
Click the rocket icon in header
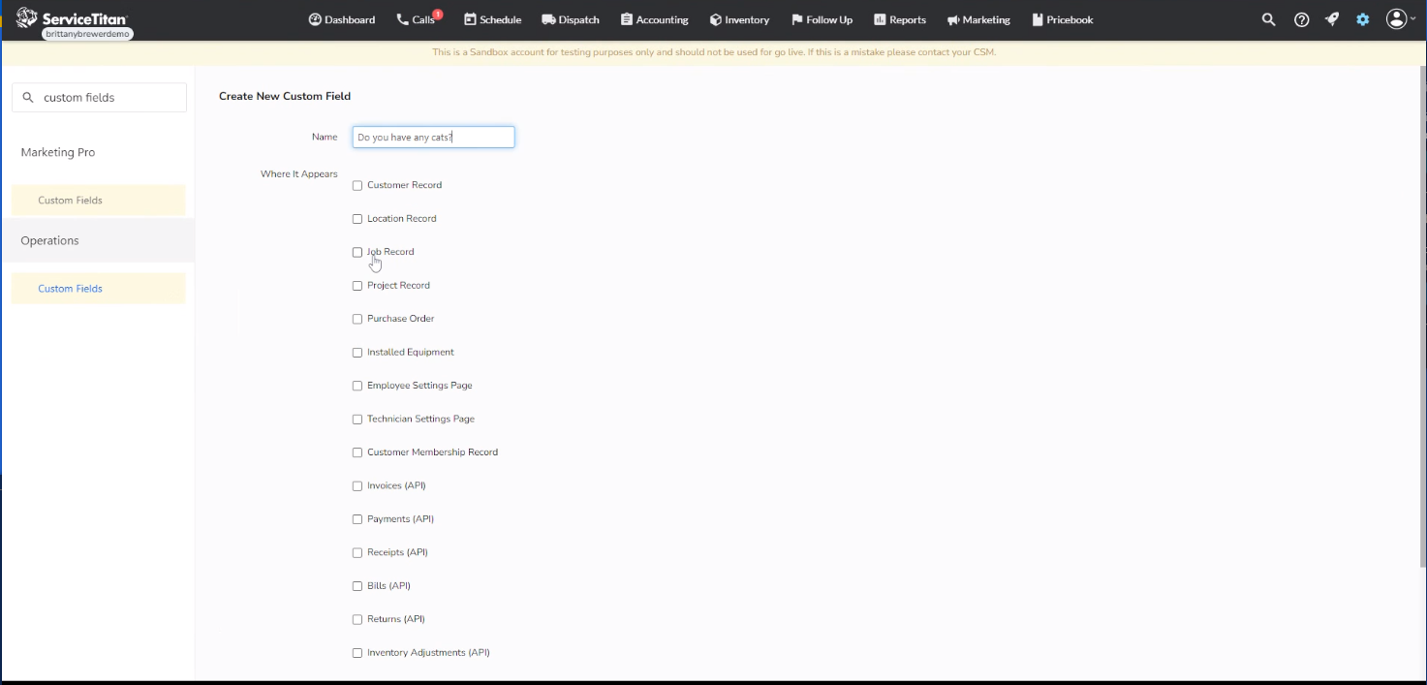point(1332,19)
